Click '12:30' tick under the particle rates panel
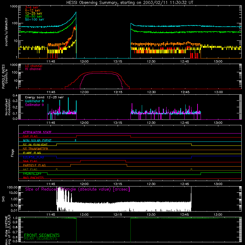Screen dimensions: 245x245 coord(151,92)
